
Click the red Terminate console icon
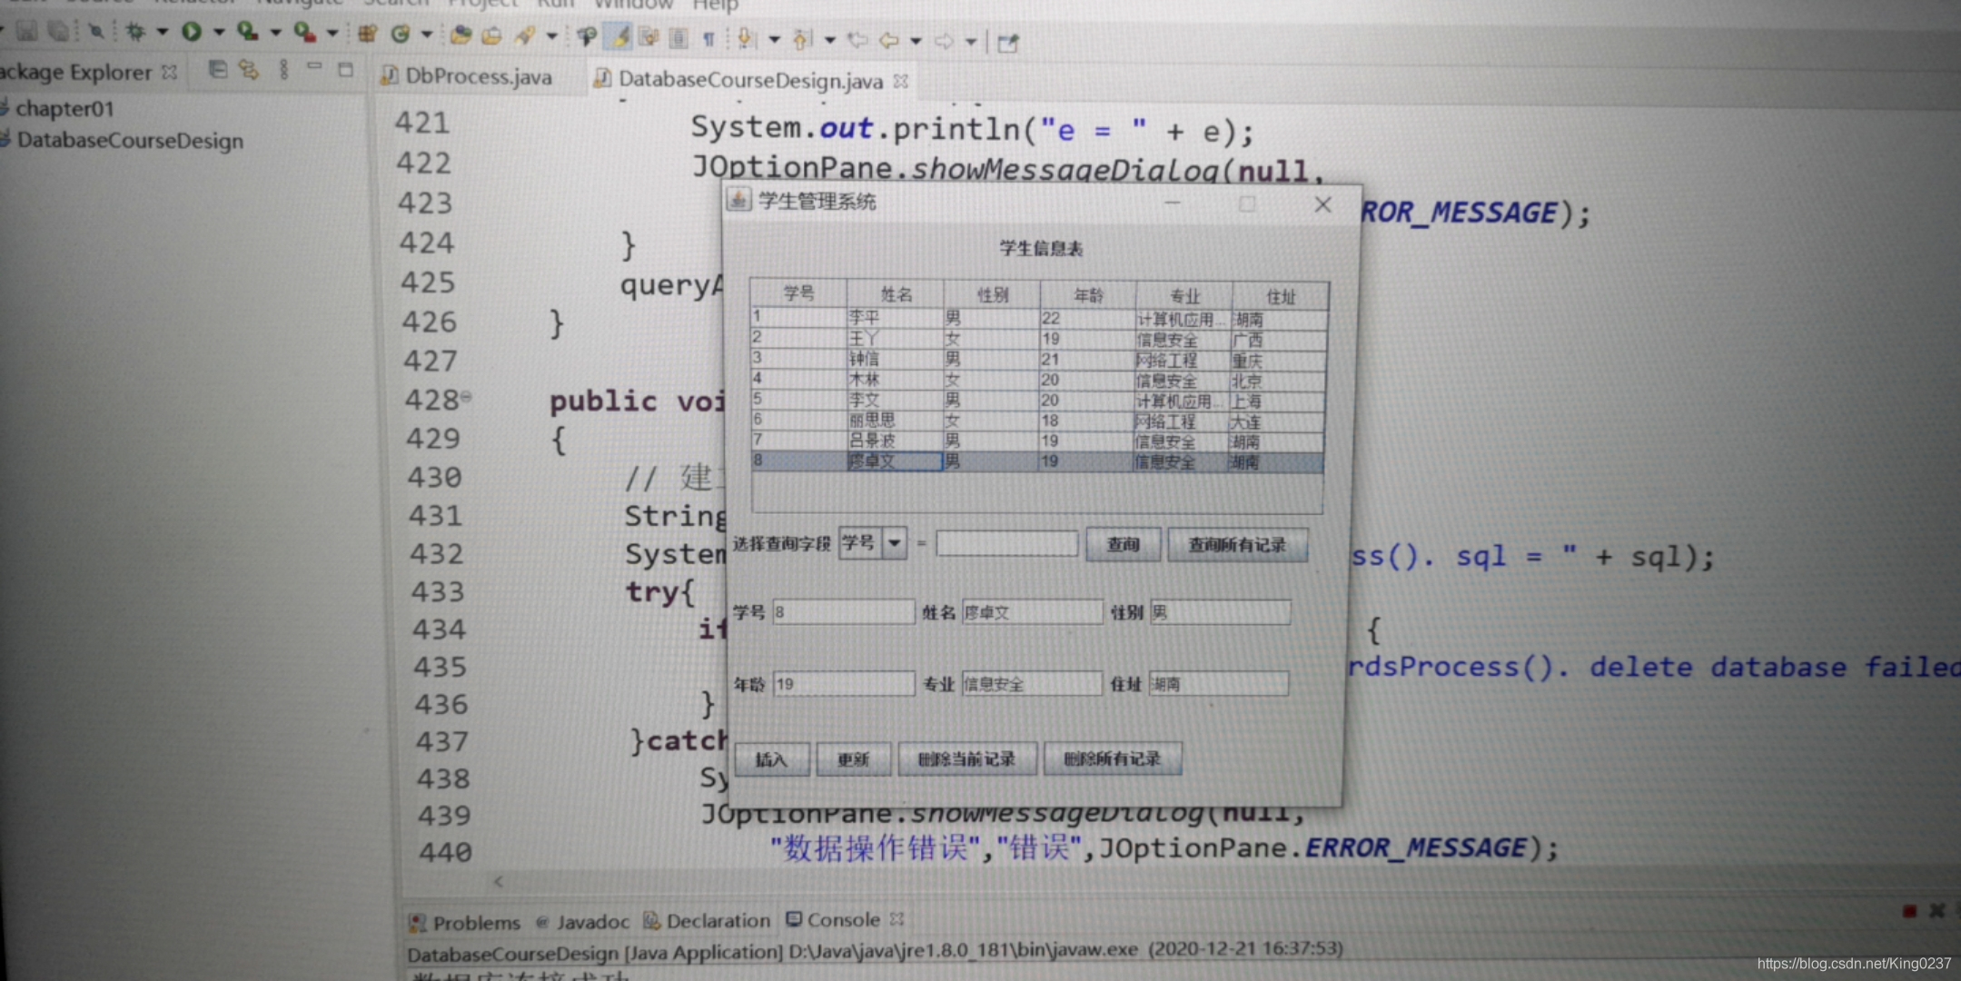click(x=1909, y=910)
